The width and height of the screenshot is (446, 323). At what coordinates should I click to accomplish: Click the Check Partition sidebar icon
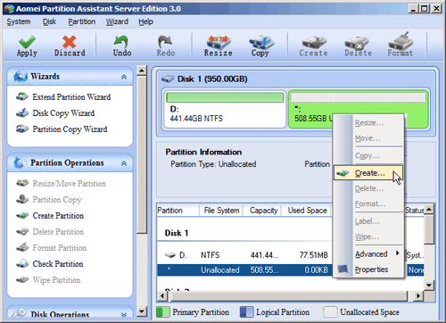(22, 263)
